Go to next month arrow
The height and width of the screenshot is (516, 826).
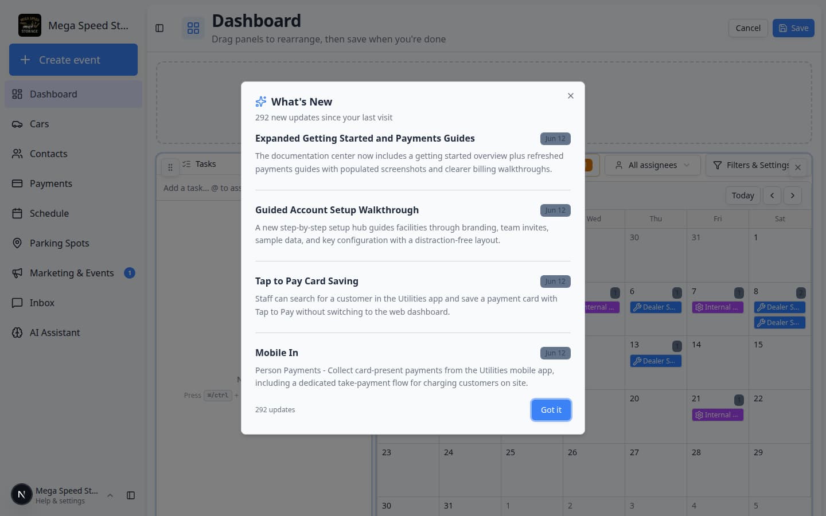pos(793,196)
